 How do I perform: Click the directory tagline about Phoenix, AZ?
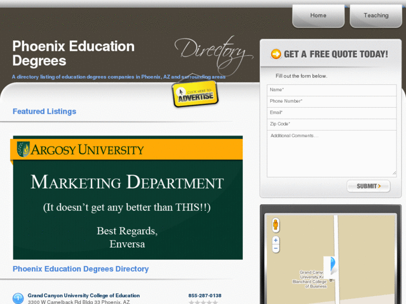click(x=118, y=77)
